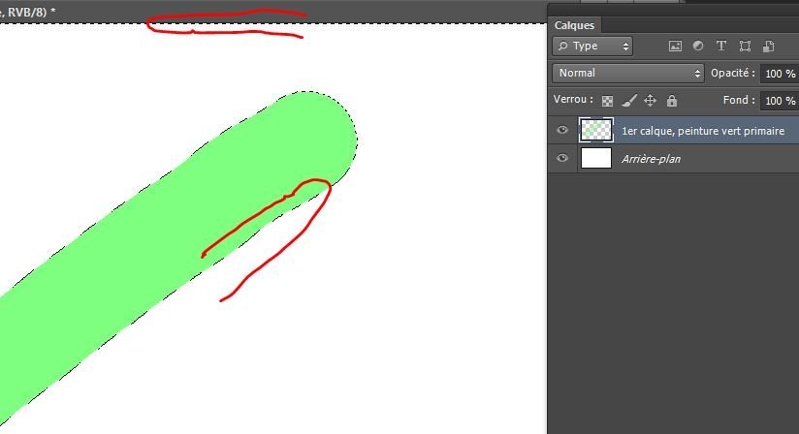Screen dimensions: 799x434
Task: Select the 1er calque peinture vert layer
Action: (x=703, y=131)
